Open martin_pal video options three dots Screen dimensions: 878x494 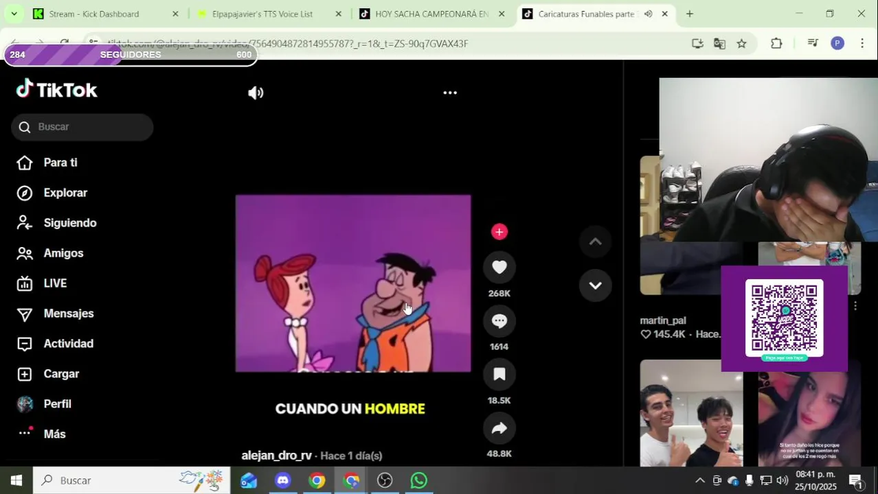(x=855, y=306)
